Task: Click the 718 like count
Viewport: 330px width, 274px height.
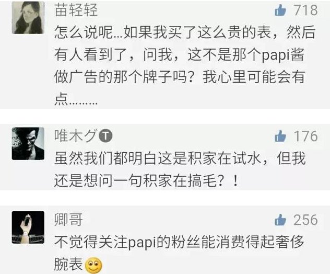Action: click(x=305, y=10)
